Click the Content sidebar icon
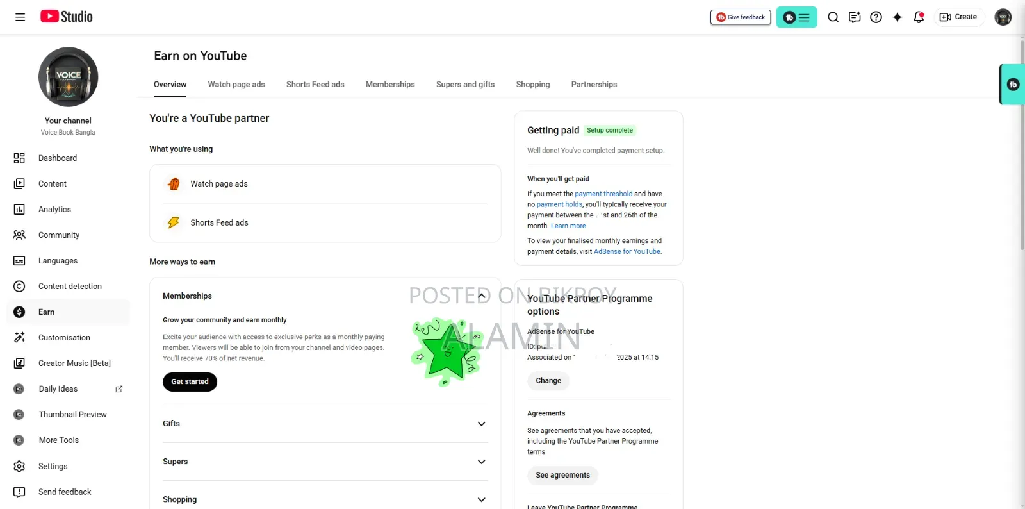Screen dimensions: 1025x509 (19, 183)
